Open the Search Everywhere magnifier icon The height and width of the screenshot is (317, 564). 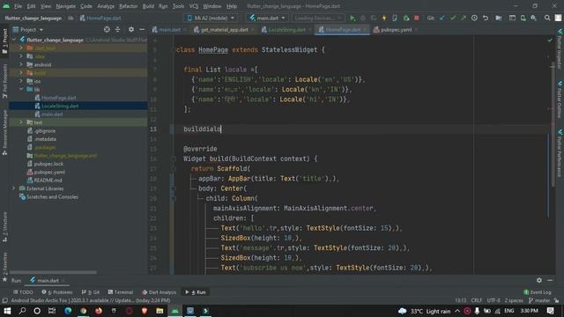tap(547, 18)
